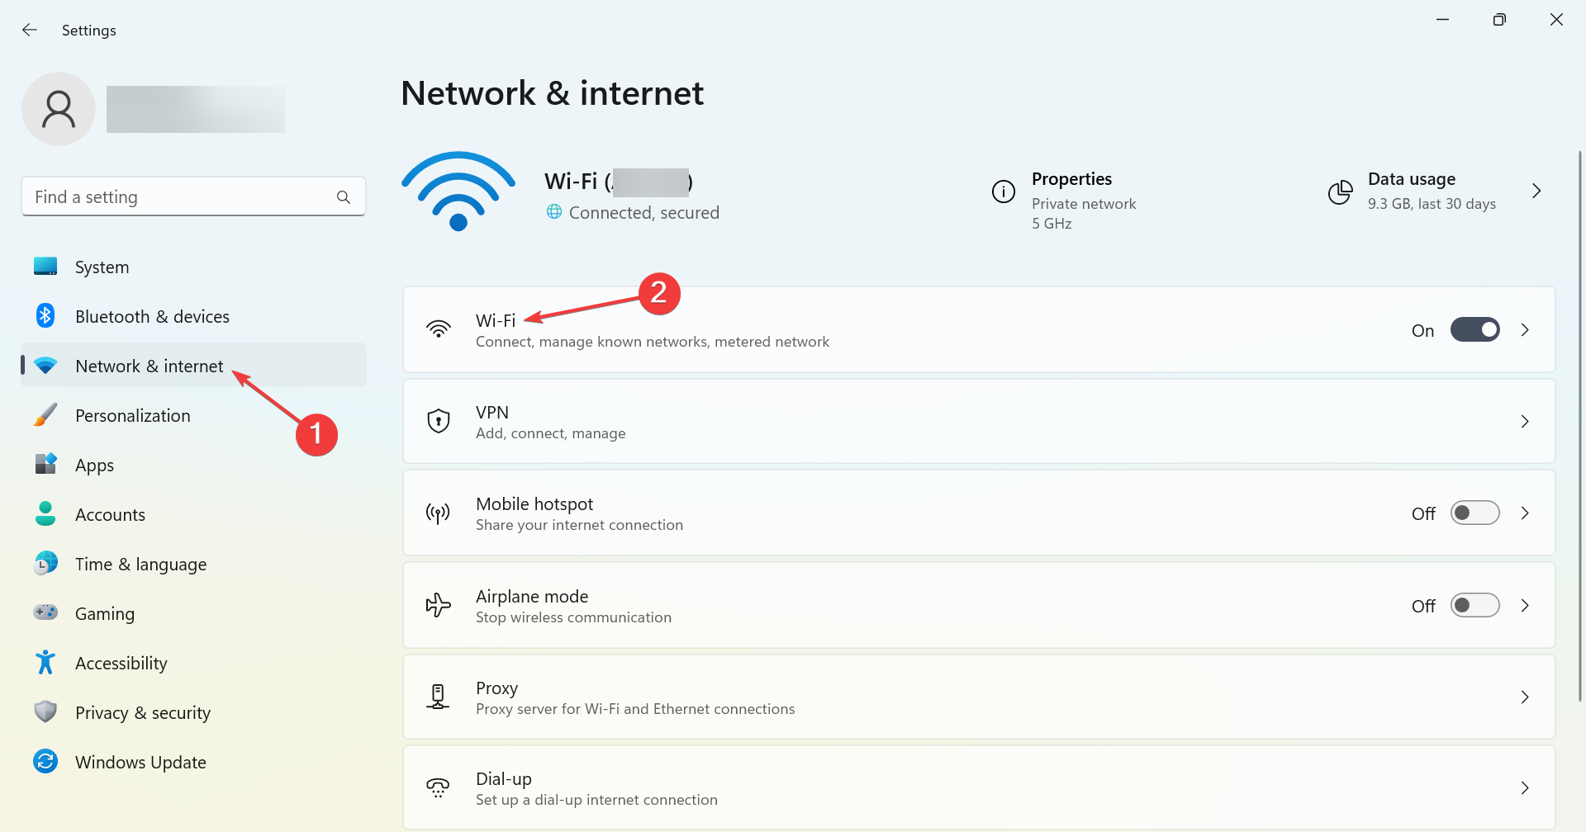Viewport: 1586px width, 832px height.
Task: Turn on Airplane mode toggle
Action: pos(1474,605)
